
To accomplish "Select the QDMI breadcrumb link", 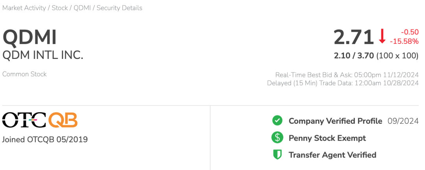I will click(x=82, y=8).
